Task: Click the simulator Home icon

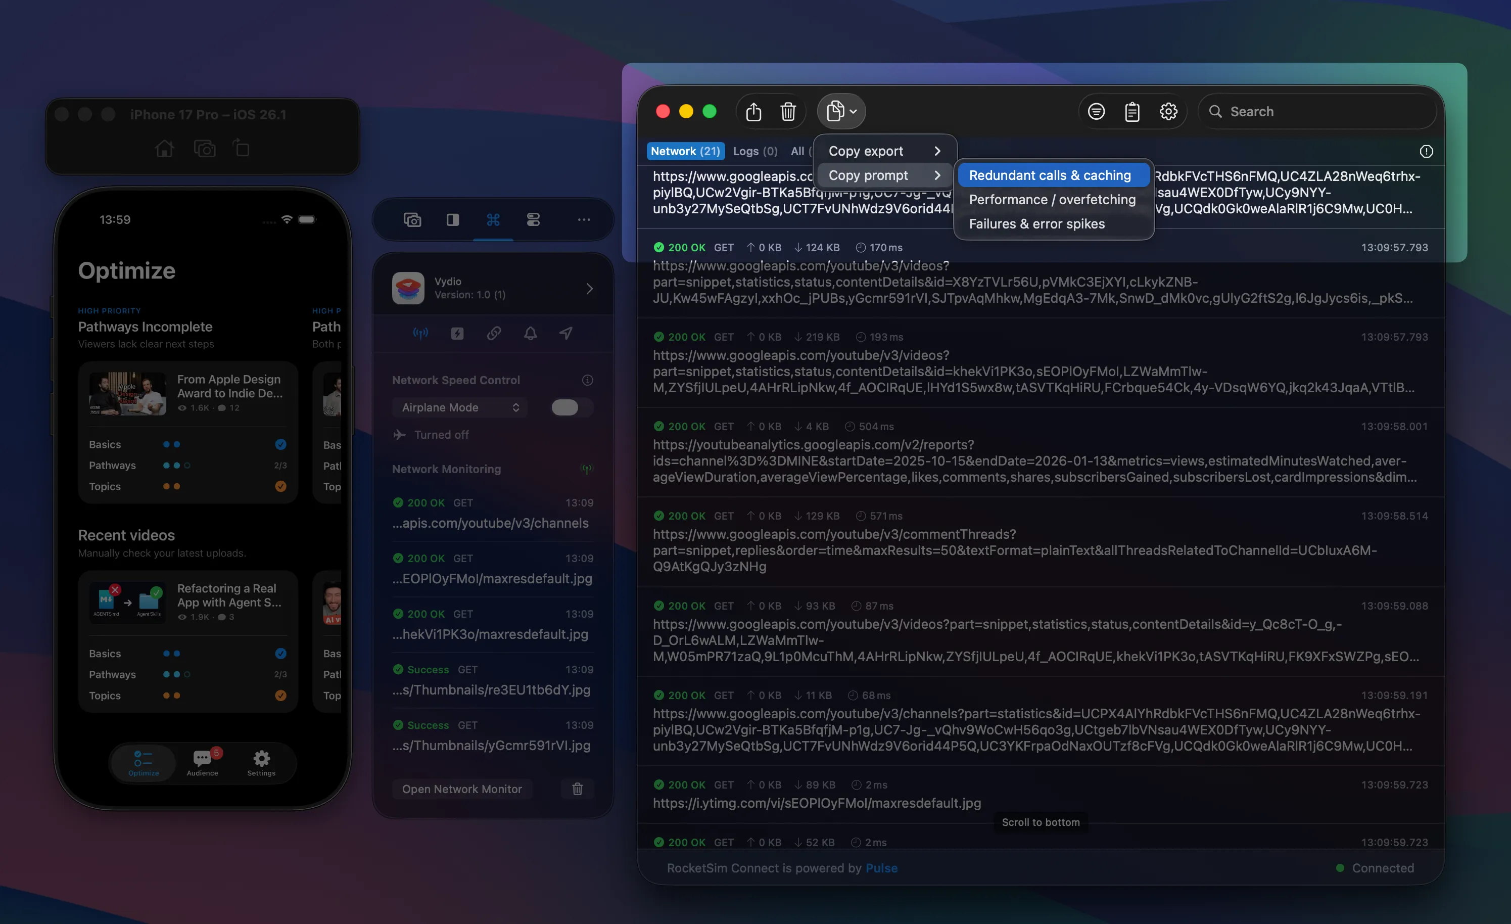Action: pyautogui.click(x=164, y=149)
